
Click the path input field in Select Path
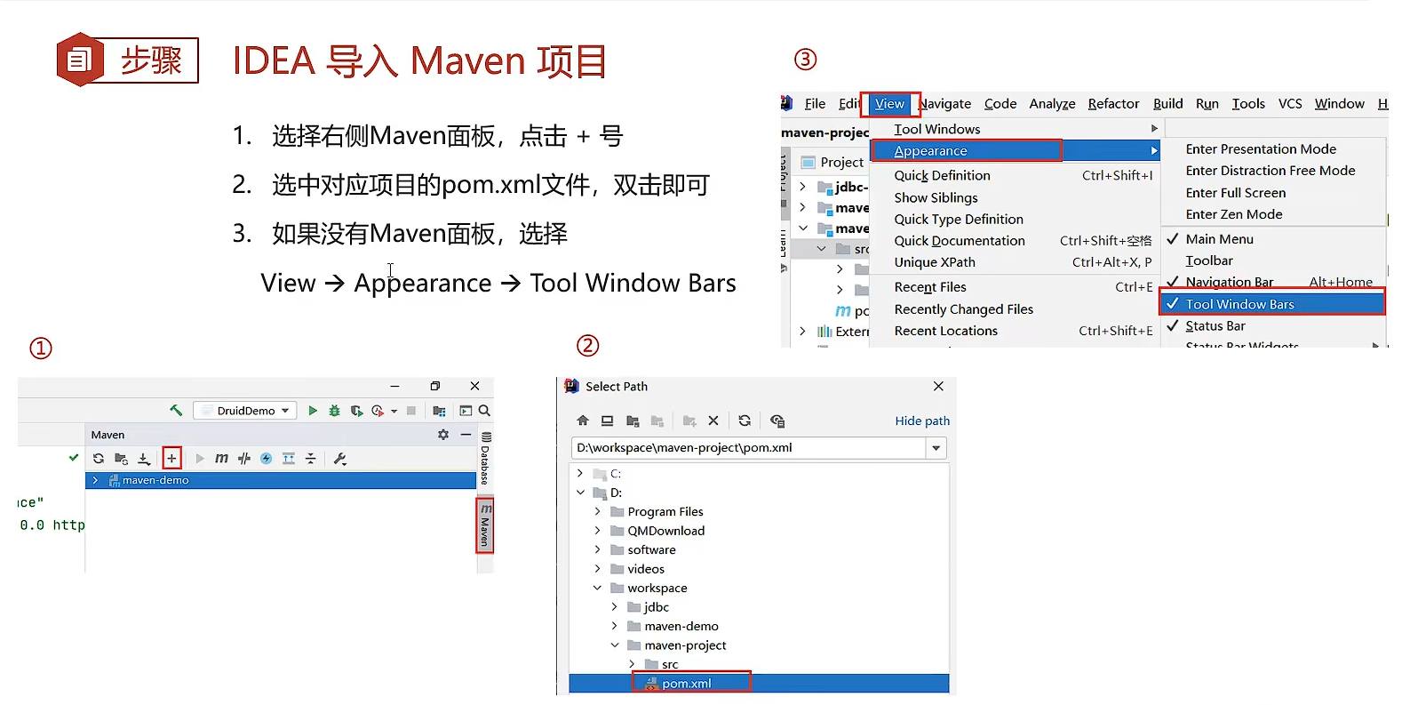click(x=748, y=448)
